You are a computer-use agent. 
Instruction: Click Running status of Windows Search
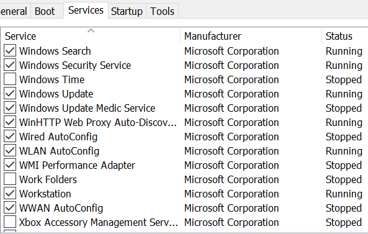pos(344,51)
